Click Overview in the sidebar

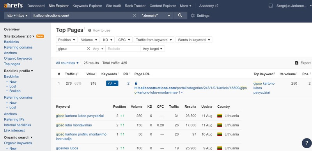[x=12, y=29]
